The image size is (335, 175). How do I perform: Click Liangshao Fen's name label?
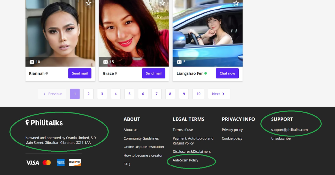click(190, 73)
